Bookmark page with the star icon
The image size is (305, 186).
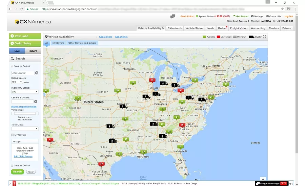click(x=282, y=9)
